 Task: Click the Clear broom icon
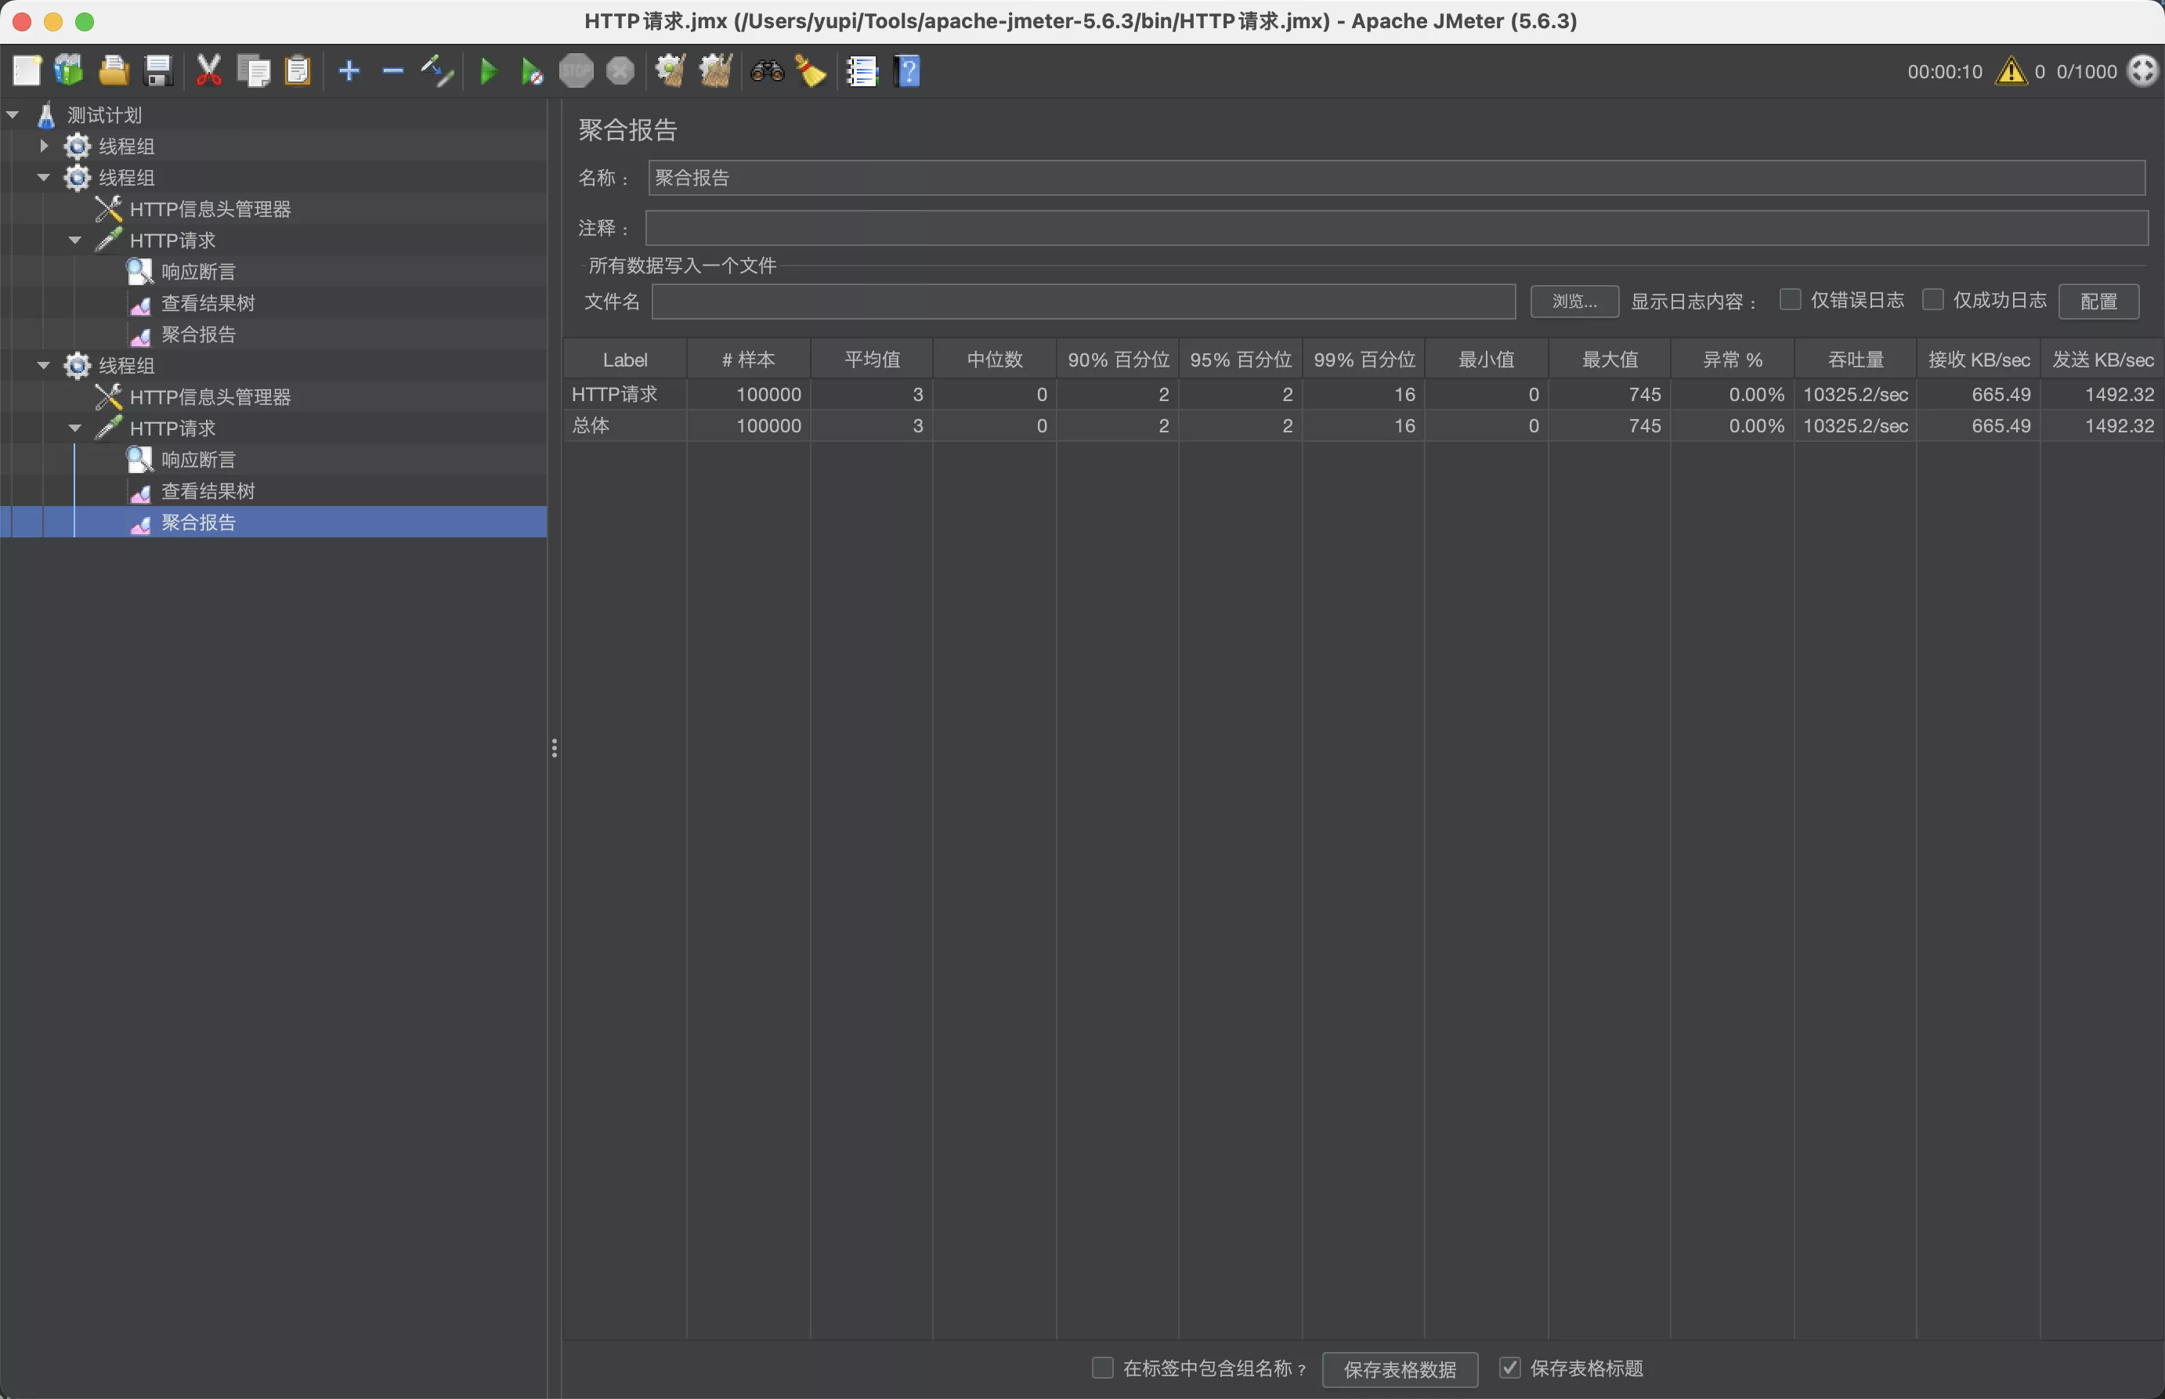pyautogui.click(x=670, y=70)
